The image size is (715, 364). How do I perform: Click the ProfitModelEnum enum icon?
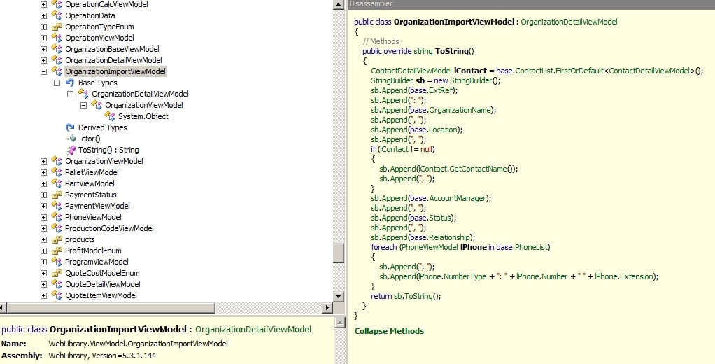[57, 251]
